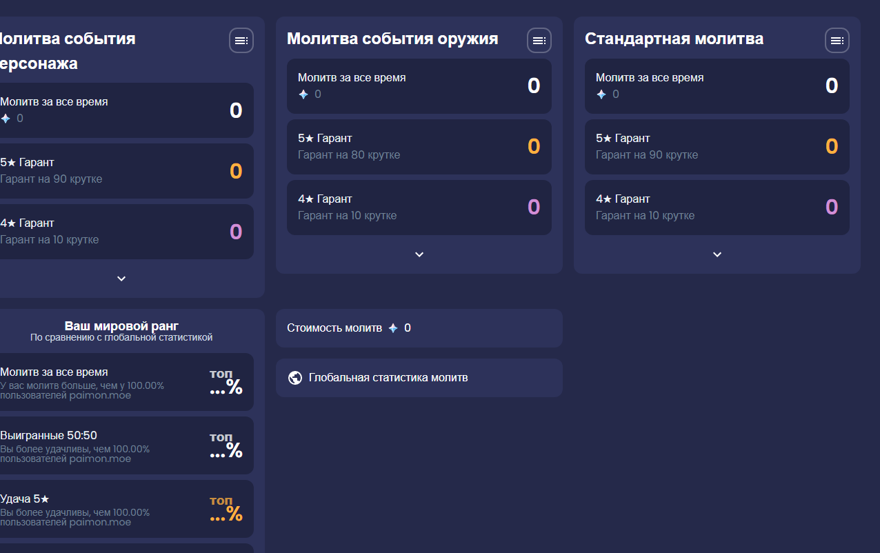Open list menu for standard wish

pos(837,41)
